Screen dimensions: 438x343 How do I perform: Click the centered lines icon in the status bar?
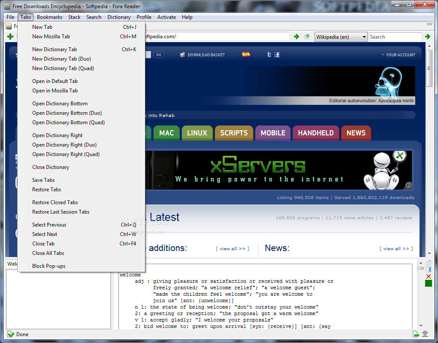pos(425,334)
